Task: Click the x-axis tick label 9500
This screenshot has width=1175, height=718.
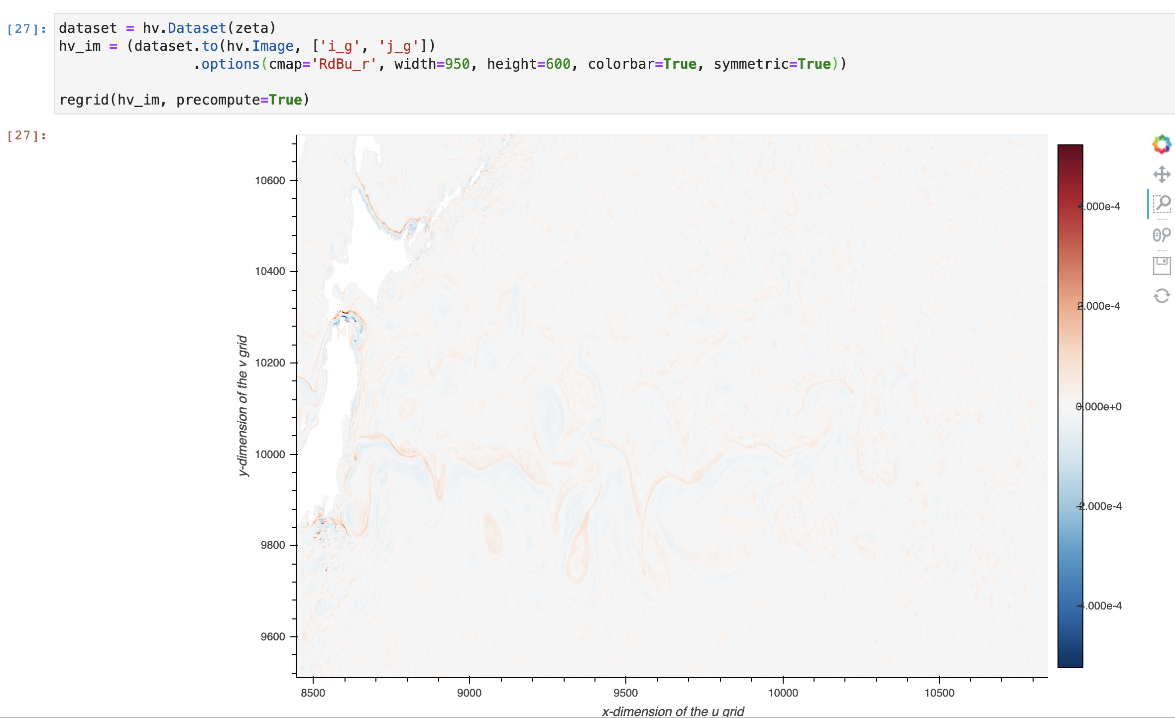Action: coord(626,693)
